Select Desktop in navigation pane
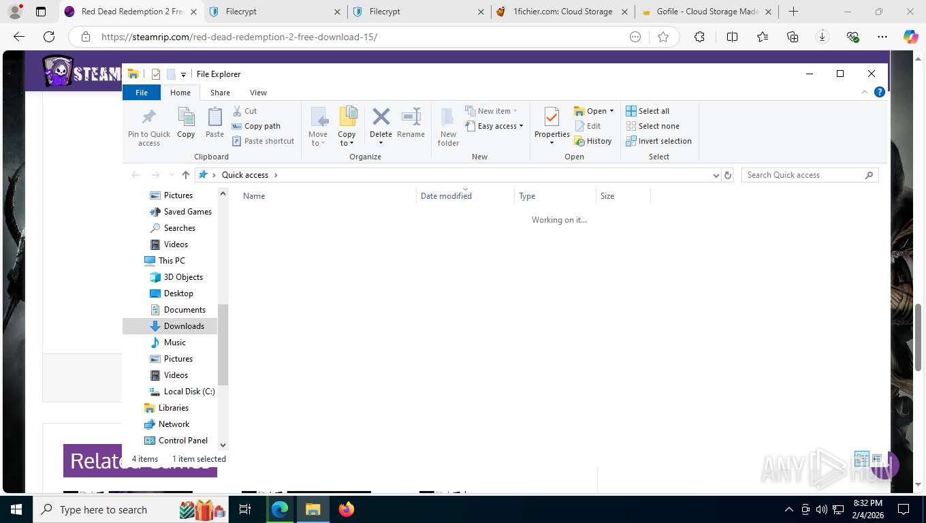Image resolution: width=926 pixels, height=523 pixels. coord(172,294)
